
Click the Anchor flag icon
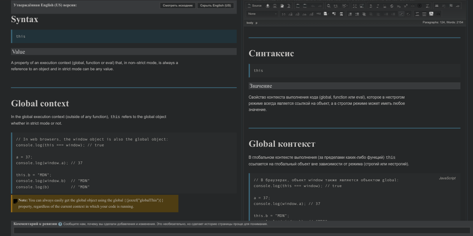coord(450,5)
